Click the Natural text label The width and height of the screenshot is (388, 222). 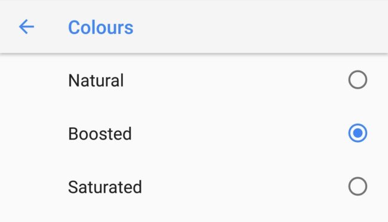point(96,81)
